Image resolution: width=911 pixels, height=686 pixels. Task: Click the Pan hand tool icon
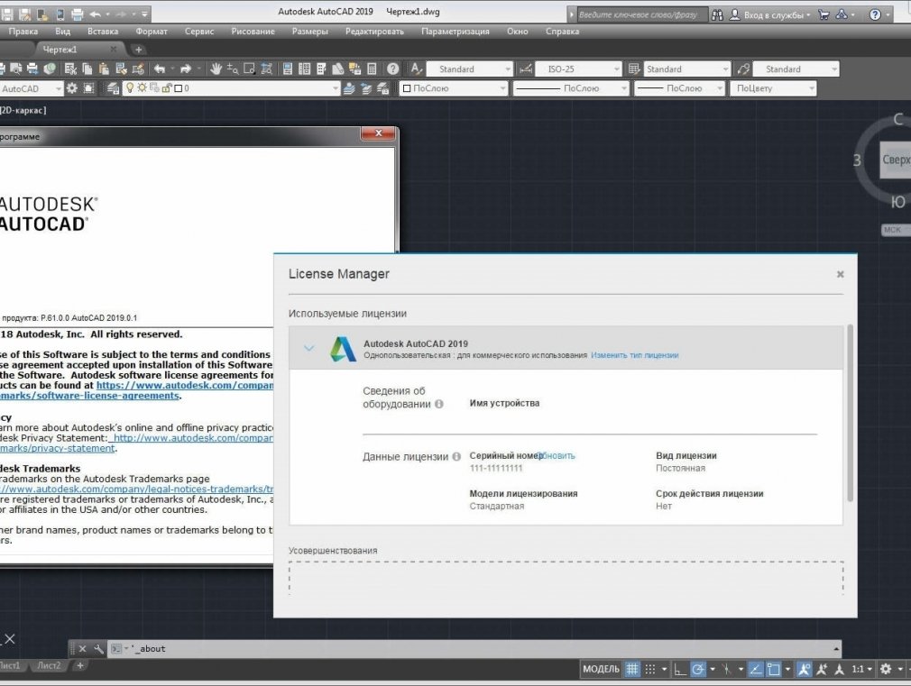pos(216,69)
